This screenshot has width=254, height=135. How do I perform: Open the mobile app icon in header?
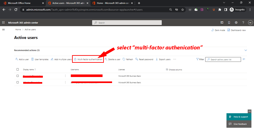229,22
